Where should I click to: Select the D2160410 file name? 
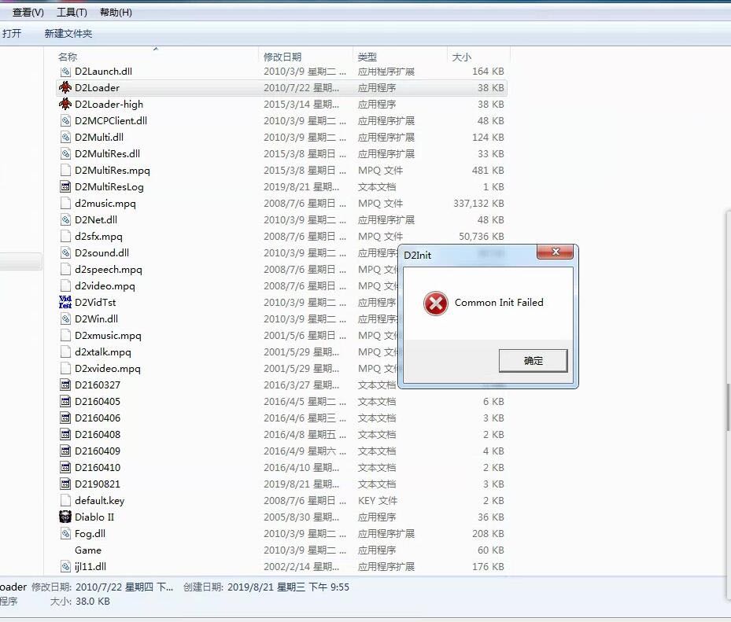(x=98, y=468)
